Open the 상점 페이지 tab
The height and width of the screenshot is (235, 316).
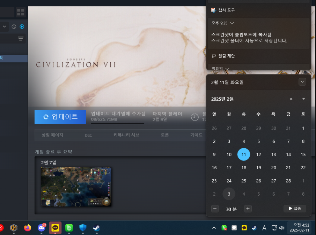click(52, 135)
